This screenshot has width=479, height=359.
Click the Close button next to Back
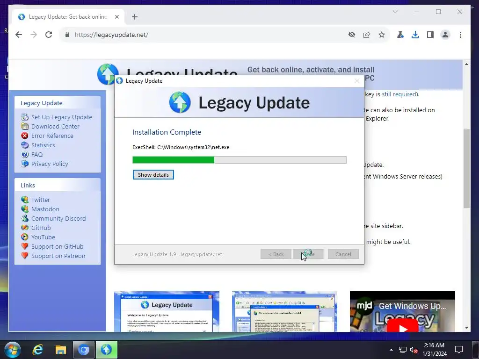(x=308, y=254)
